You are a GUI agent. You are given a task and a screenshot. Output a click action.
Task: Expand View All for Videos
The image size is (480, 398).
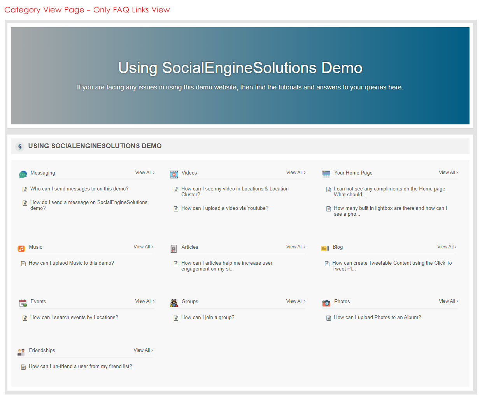pos(296,173)
